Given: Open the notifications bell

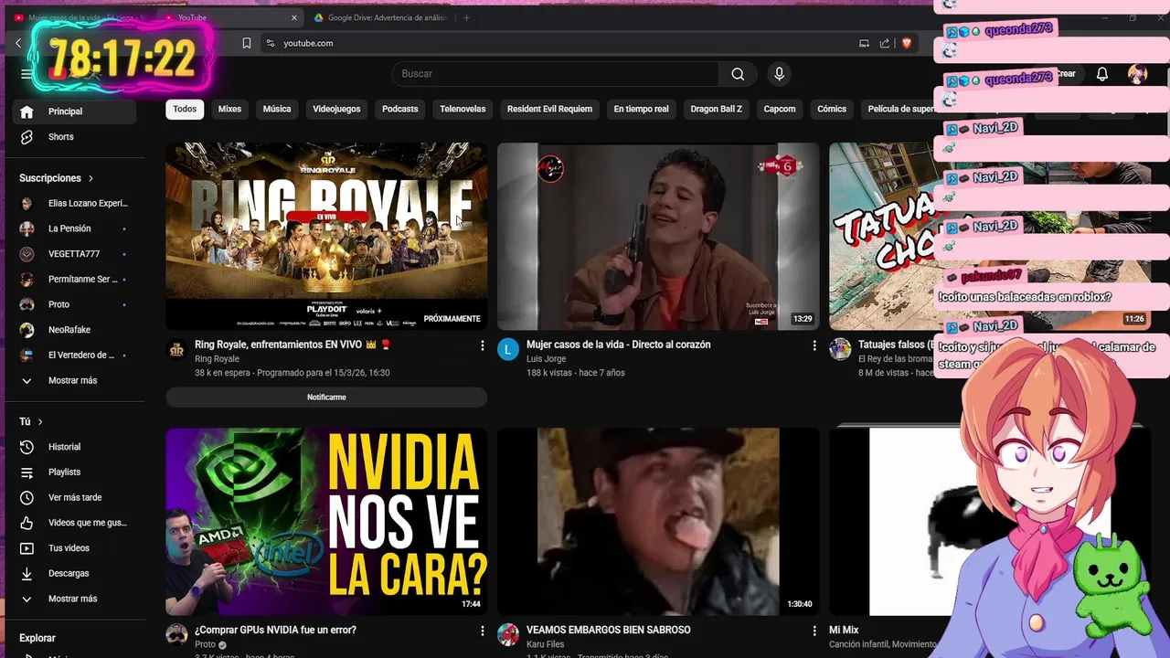Looking at the screenshot, I should [x=1102, y=74].
